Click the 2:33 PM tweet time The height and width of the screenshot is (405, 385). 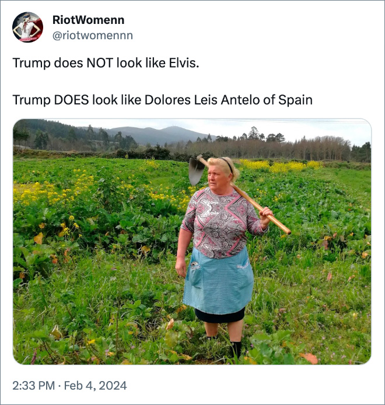click(33, 386)
